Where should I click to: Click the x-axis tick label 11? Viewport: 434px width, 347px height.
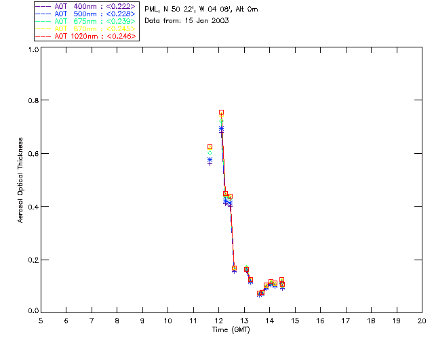pos(193,321)
